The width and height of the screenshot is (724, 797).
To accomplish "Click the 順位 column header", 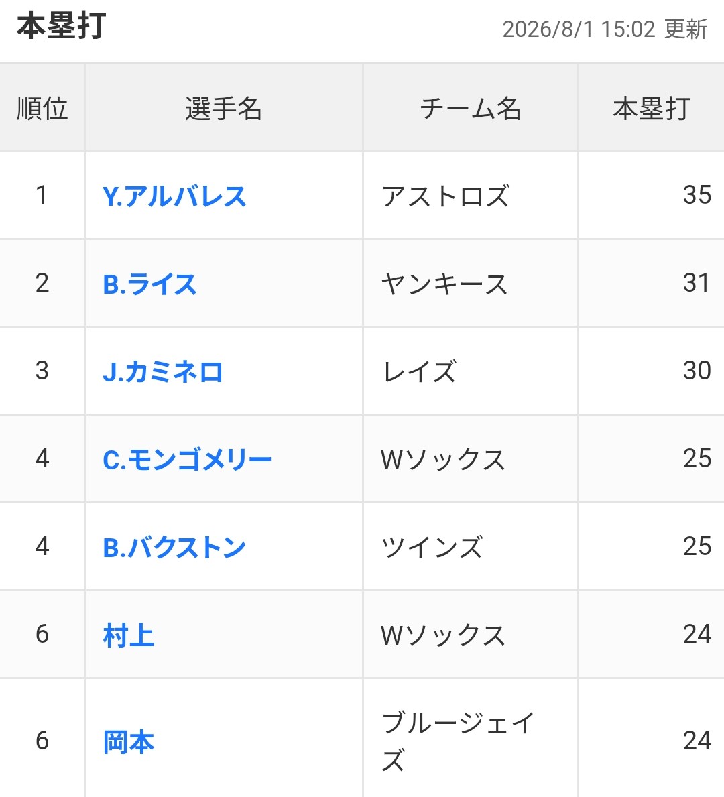I will pyautogui.click(x=42, y=108).
